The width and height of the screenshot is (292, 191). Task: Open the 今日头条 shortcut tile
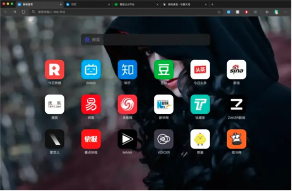pyautogui.click(x=200, y=69)
